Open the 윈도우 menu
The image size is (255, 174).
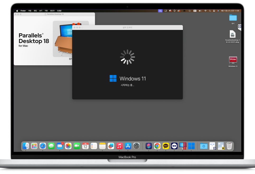coord(52,11)
